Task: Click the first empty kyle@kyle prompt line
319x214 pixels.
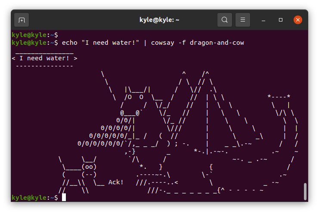Action: pos(35,35)
